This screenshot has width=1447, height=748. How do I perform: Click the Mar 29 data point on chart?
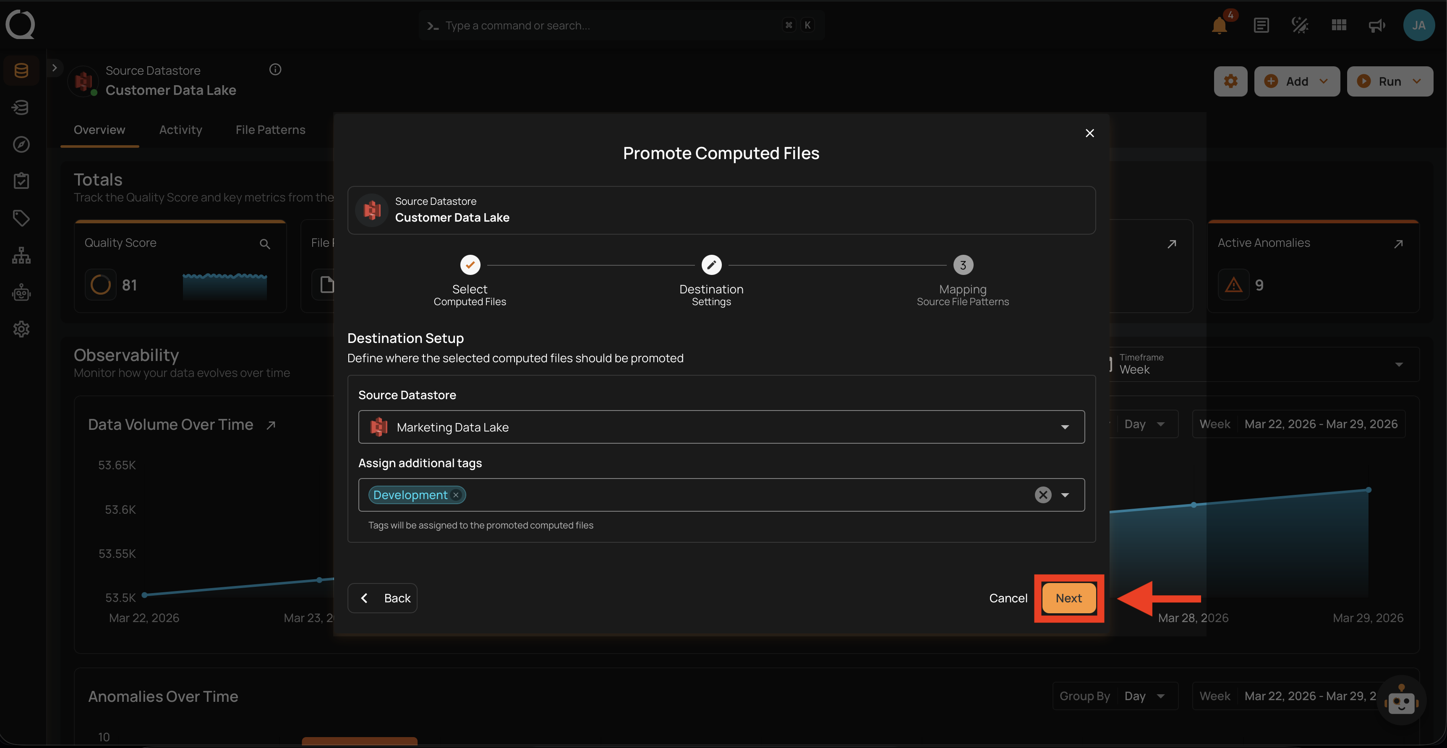1369,490
